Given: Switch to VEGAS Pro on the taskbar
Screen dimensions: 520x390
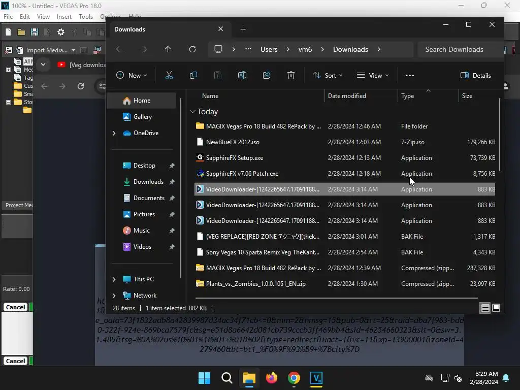Looking at the screenshot, I should point(316,378).
